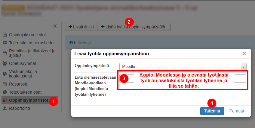The height and width of the screenshot is (128, 255).
Task: Go to Rytmitys- ja tilatoiveet ja ajoitus
Action: coord(32,53)
